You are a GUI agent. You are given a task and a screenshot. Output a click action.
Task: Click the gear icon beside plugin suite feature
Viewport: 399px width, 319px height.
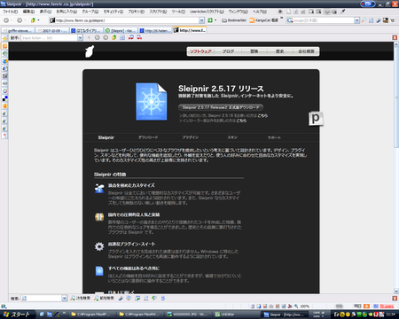pos(99,246)
